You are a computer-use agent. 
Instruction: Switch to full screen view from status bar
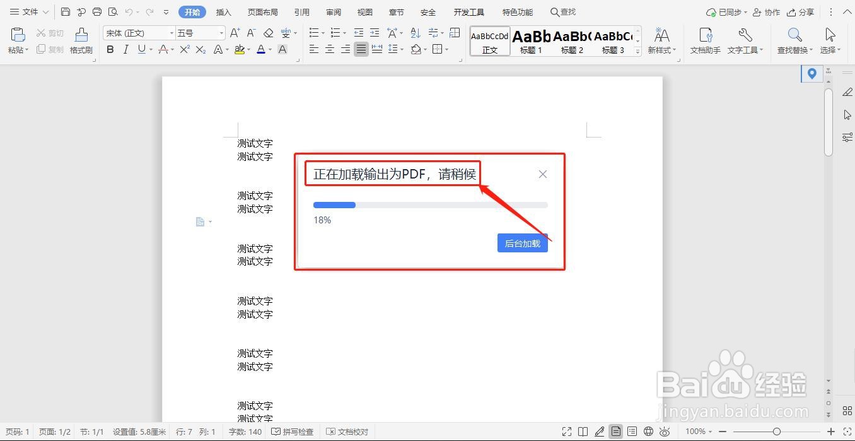point(566,432)
